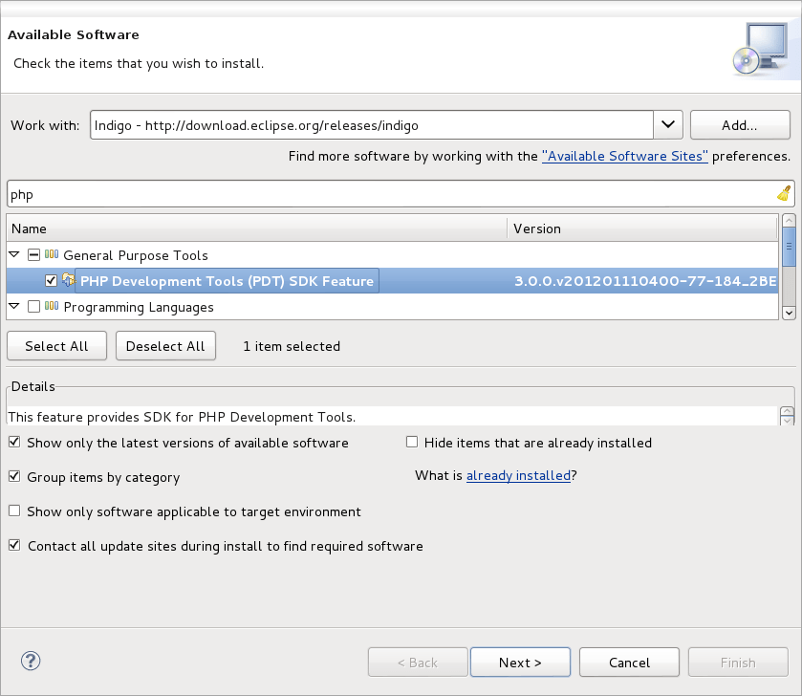The width and height of the screenshot is (802, 696).
Task: Check the Programming Languages checkbox
Action: coord(33,306)
